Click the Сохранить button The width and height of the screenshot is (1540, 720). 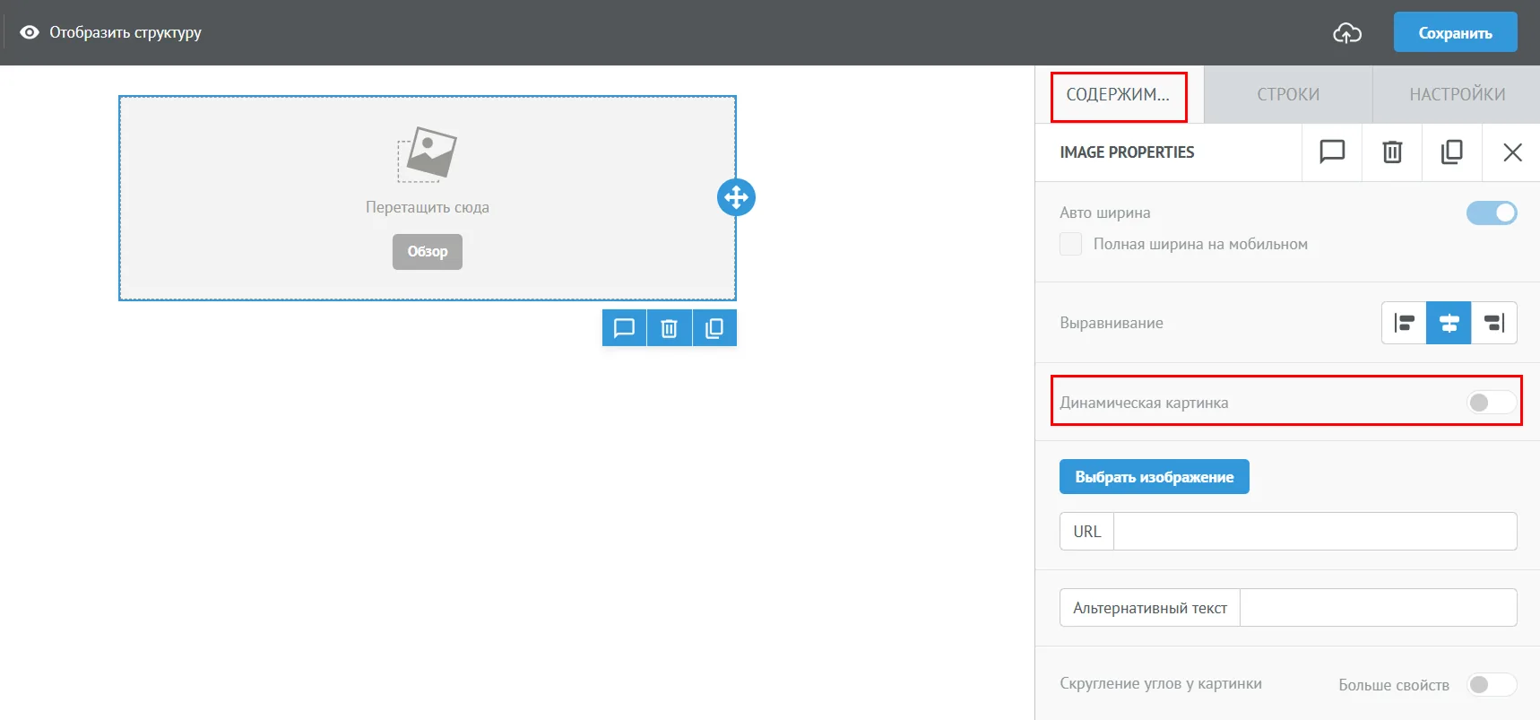[1455, 32]
